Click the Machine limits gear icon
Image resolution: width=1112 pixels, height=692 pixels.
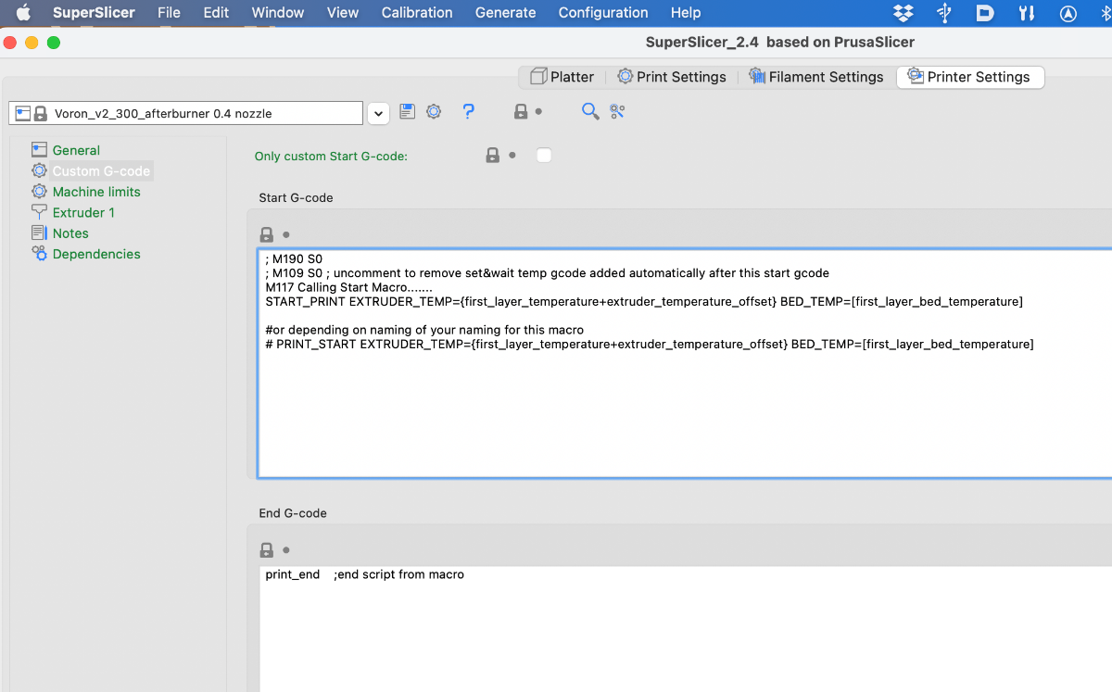click(x=39, y=192)
